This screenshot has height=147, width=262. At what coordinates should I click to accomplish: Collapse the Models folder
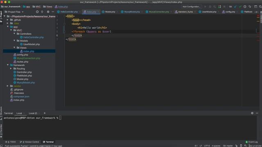pos(14,41)
